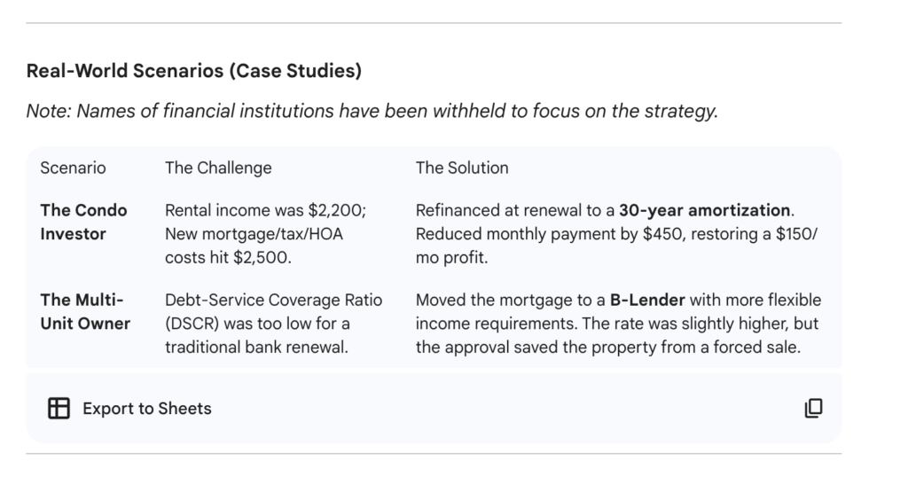Image resolution: width=908 pixels, height=492 pixels.
Task: Click "The Condo Investor" row label
Action: pyautogui.click(x=84, y=222)
